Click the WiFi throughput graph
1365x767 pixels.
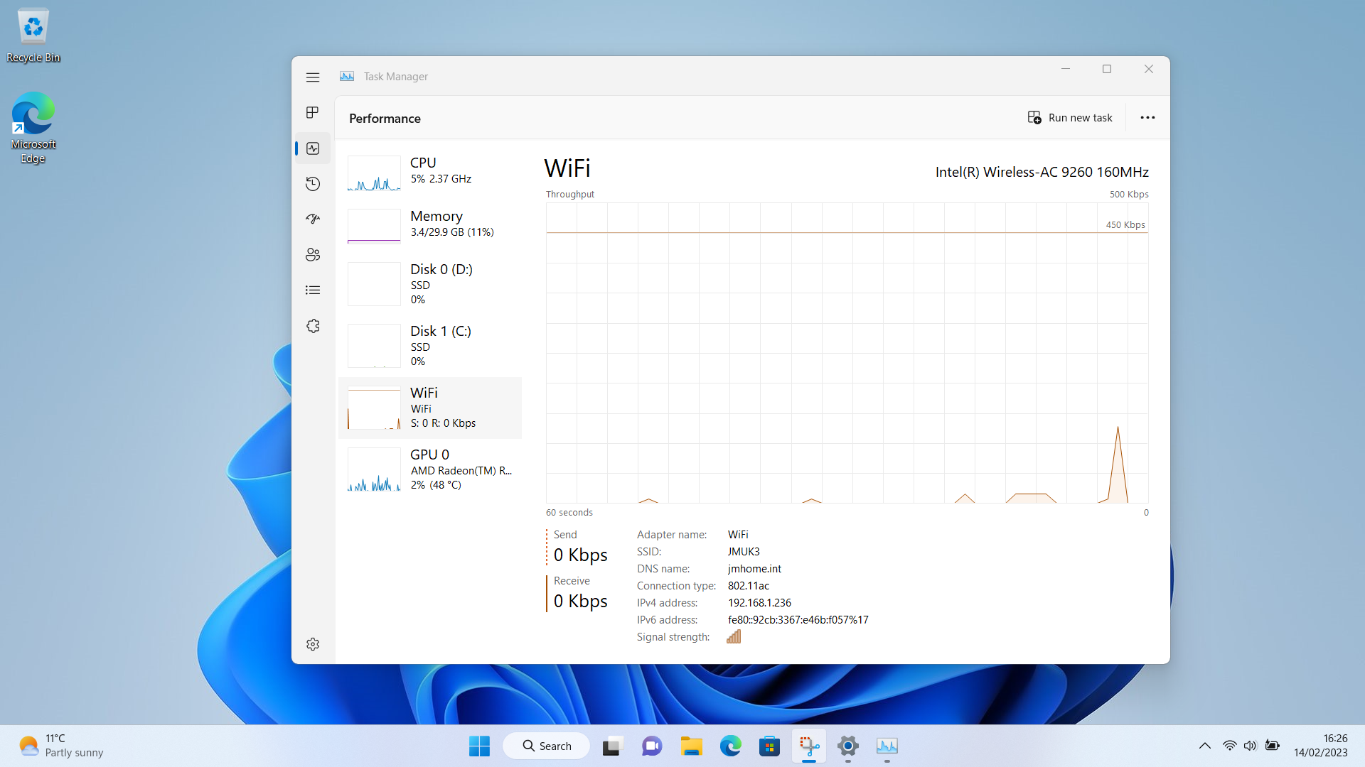click(847, 353)
